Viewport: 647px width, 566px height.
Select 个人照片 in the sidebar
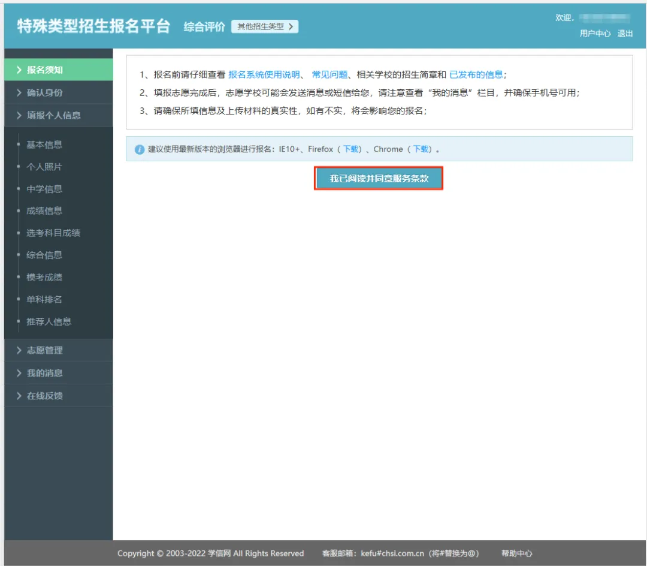(44, 167)
